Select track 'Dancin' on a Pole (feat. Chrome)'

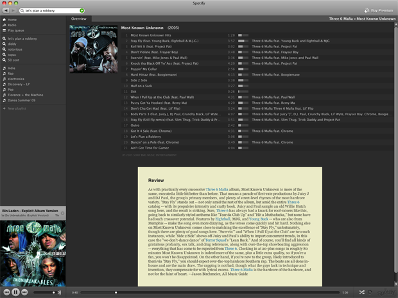(155, 142)
